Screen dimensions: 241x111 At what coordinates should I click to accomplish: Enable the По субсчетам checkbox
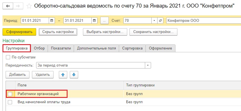pos(8,57)
